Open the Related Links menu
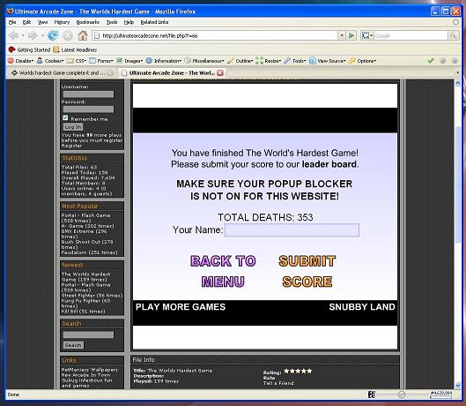 pos(154,22)
